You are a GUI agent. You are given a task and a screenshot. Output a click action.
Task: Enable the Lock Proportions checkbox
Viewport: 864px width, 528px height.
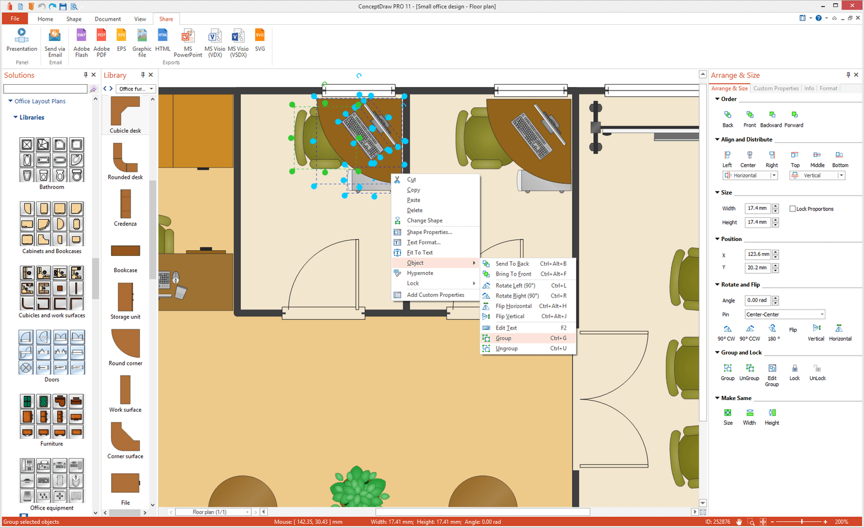[794, 209]
